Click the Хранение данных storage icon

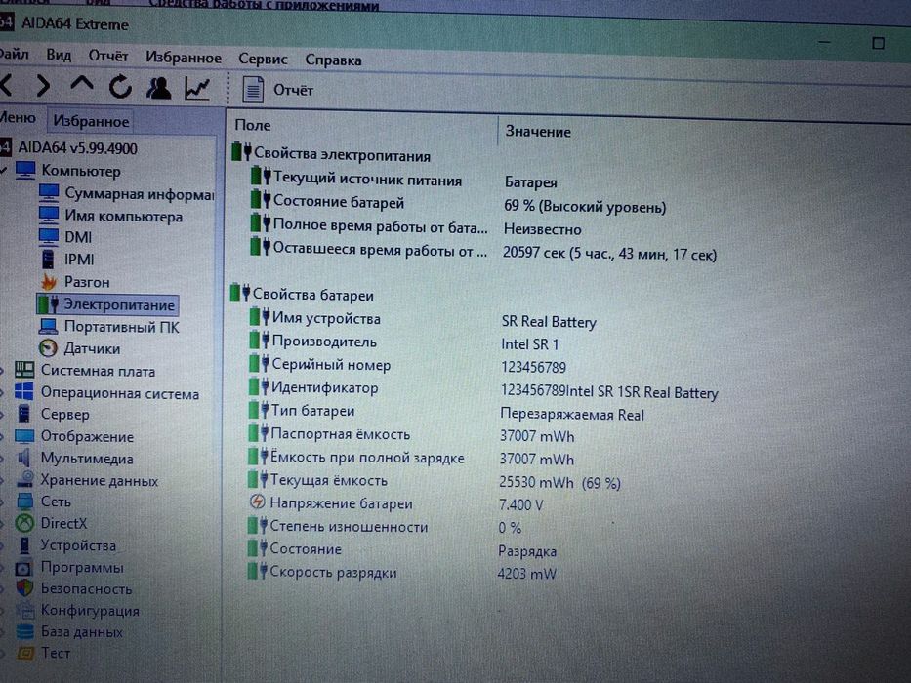pos(25,479)
